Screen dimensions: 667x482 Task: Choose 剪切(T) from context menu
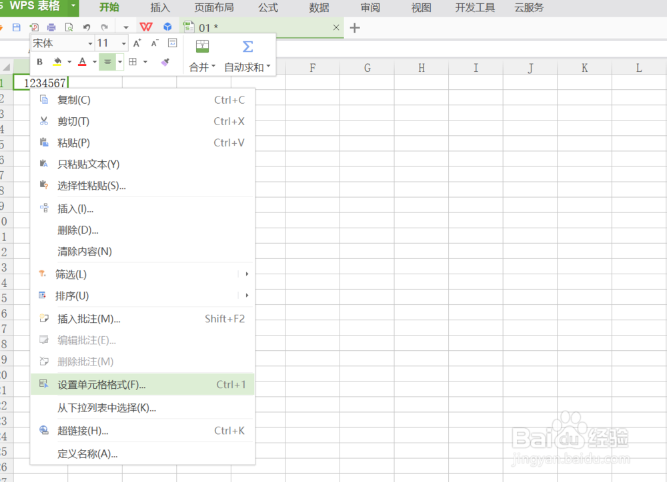click(143, 121)
